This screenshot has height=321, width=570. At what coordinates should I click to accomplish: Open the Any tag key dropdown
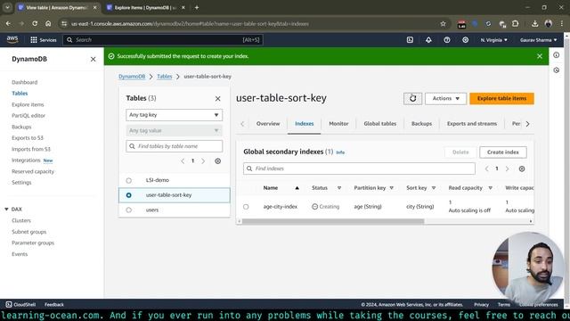click(175, 115)
